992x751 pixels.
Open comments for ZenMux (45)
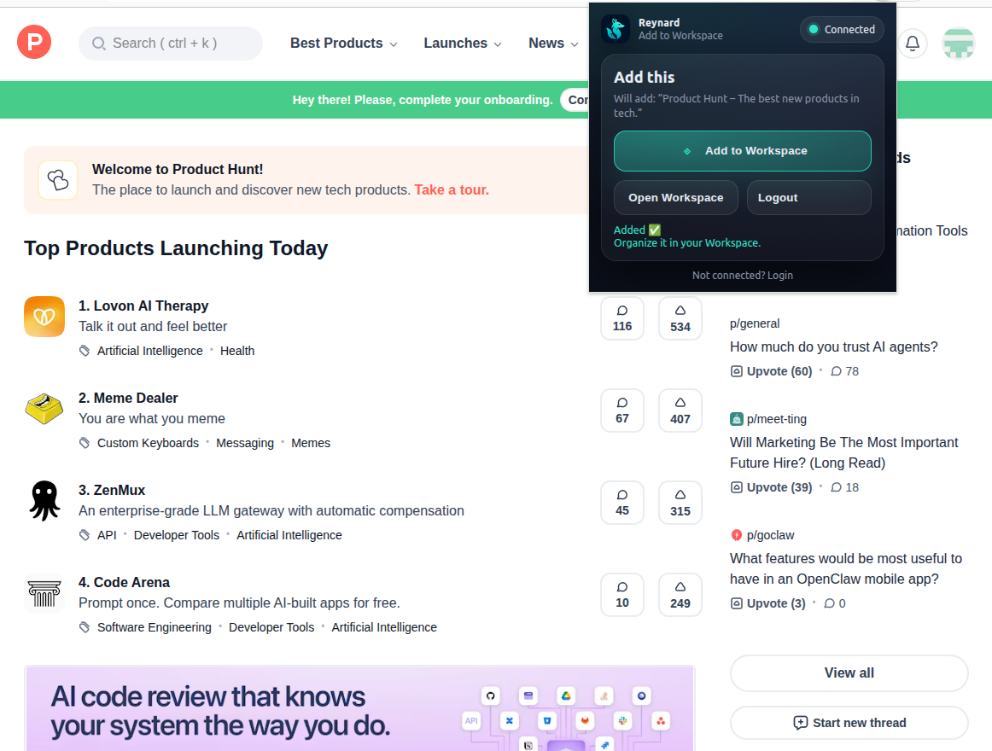(x=621, y=503)
